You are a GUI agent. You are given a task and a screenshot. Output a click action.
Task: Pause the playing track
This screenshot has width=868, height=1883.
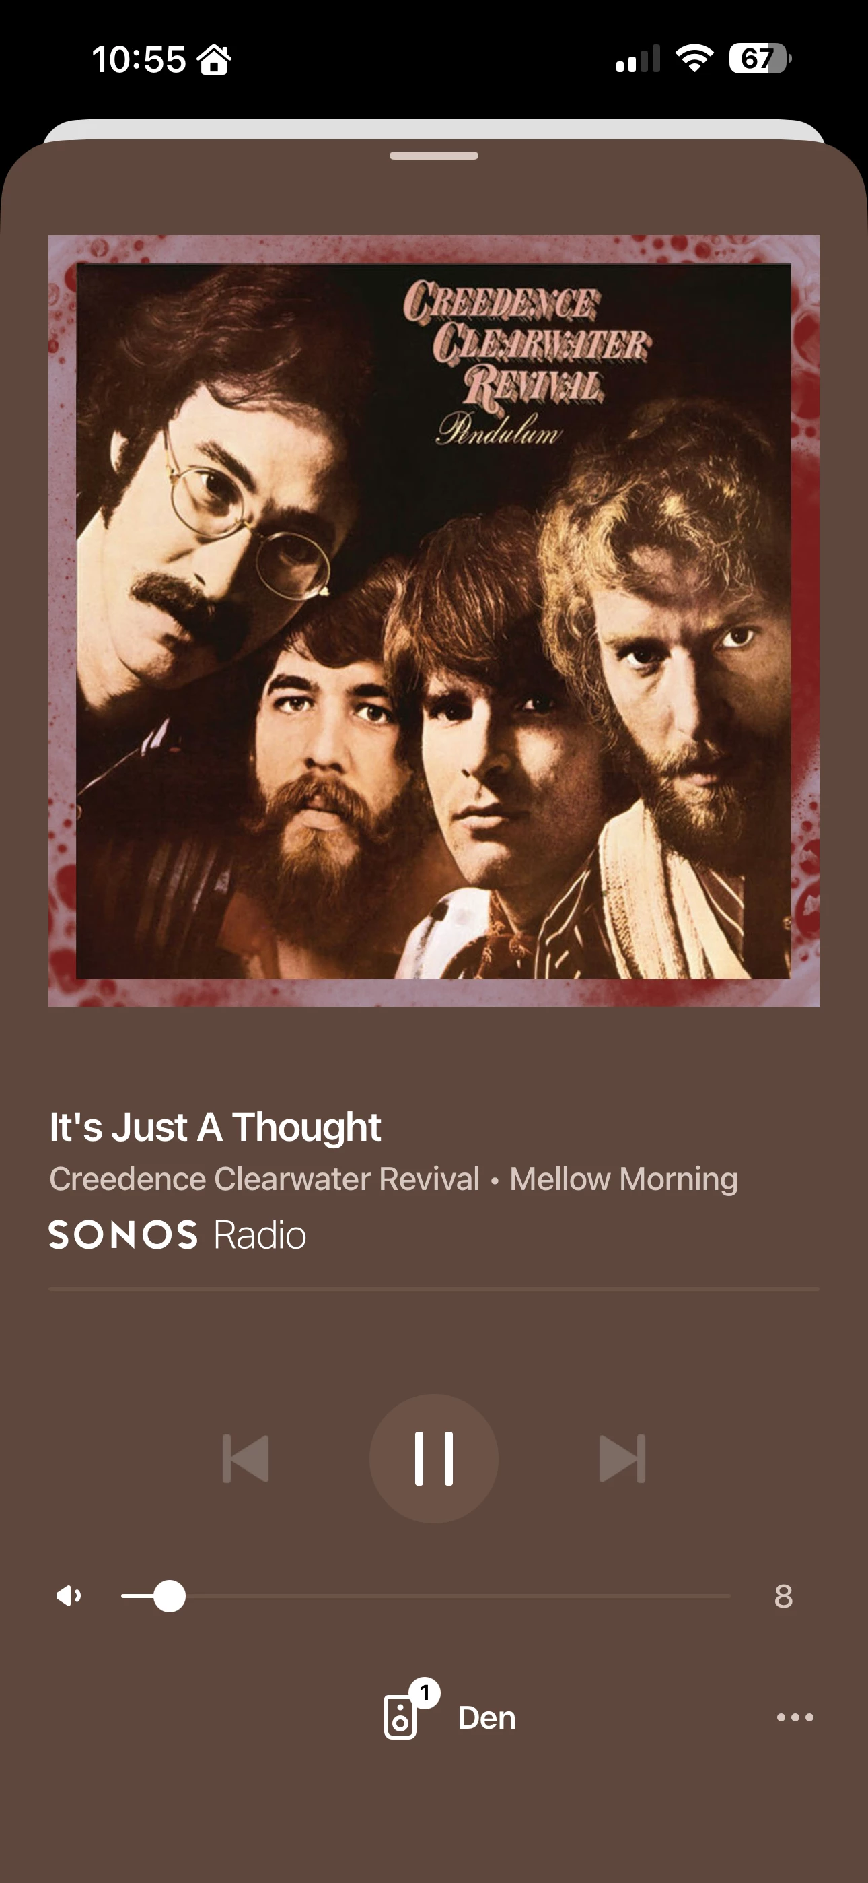coord(434,1458)
